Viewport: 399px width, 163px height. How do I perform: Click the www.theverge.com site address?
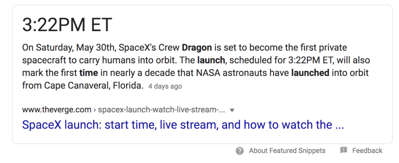tap(56, 110)
